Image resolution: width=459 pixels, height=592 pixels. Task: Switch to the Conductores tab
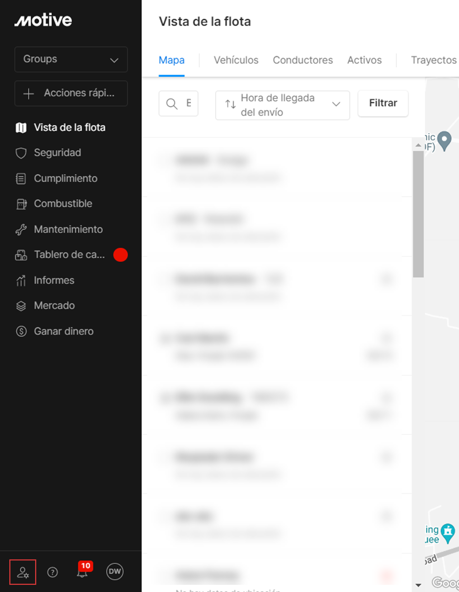(303, 60)
